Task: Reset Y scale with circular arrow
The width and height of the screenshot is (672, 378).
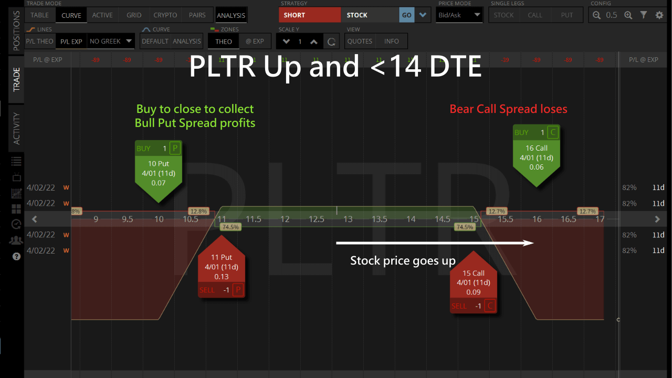Action: pos(331,41)
